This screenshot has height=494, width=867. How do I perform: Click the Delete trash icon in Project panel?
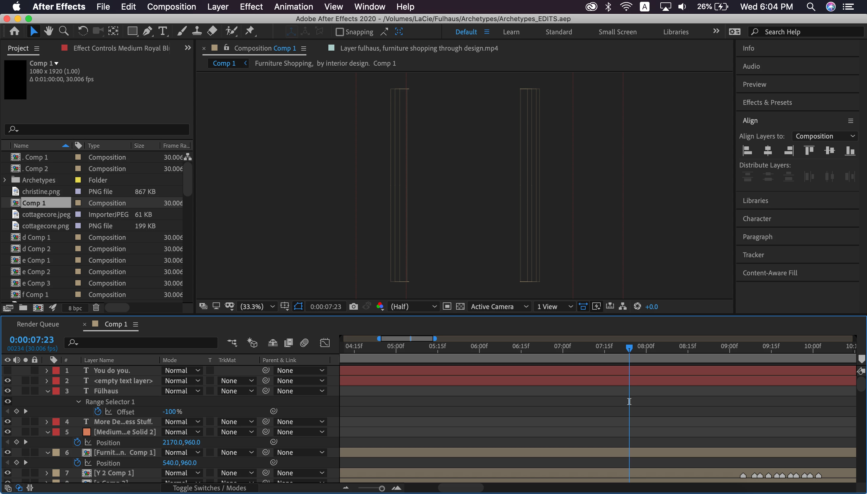(96, 308)
